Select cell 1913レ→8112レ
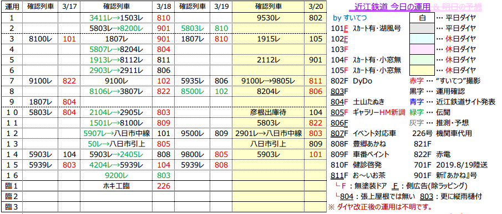The height and width of the screenshot is (214, 502). point(116,60)
